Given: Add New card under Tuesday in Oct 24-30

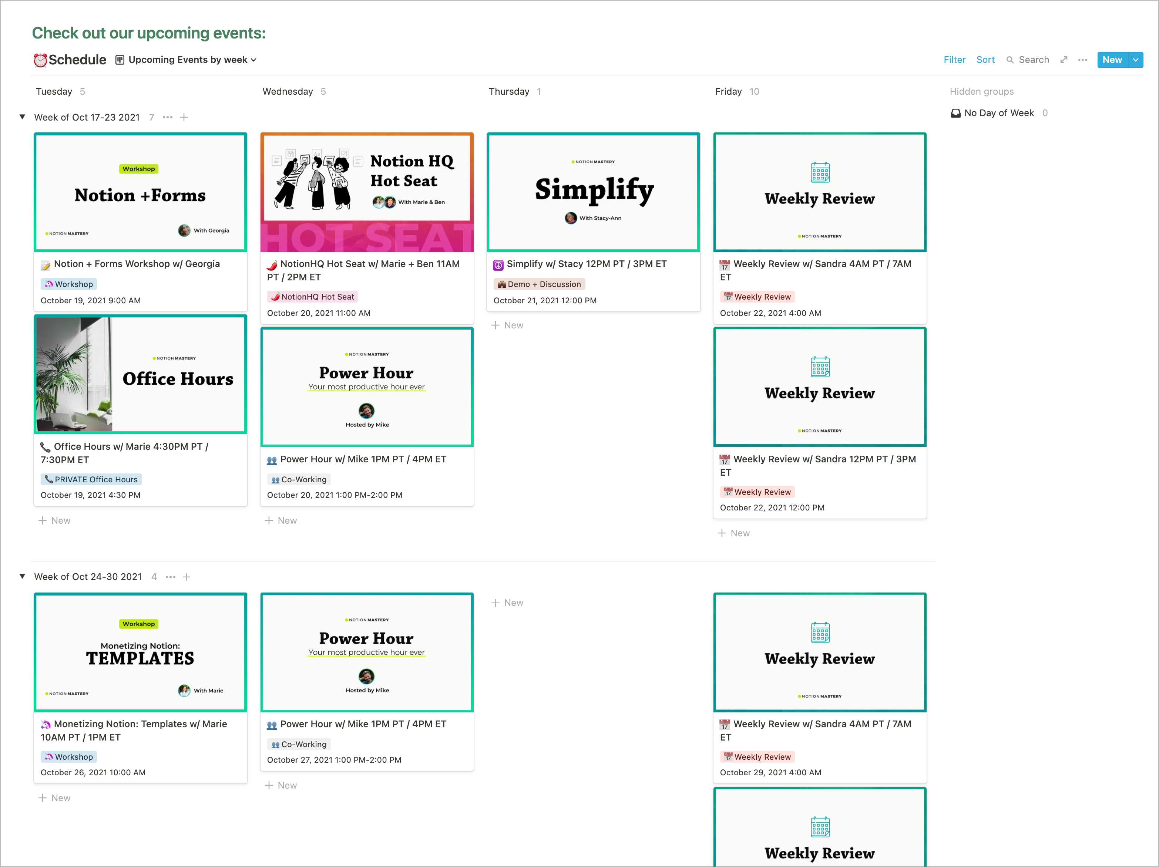Looking at the screenshot, I should (x=54, y=798).
